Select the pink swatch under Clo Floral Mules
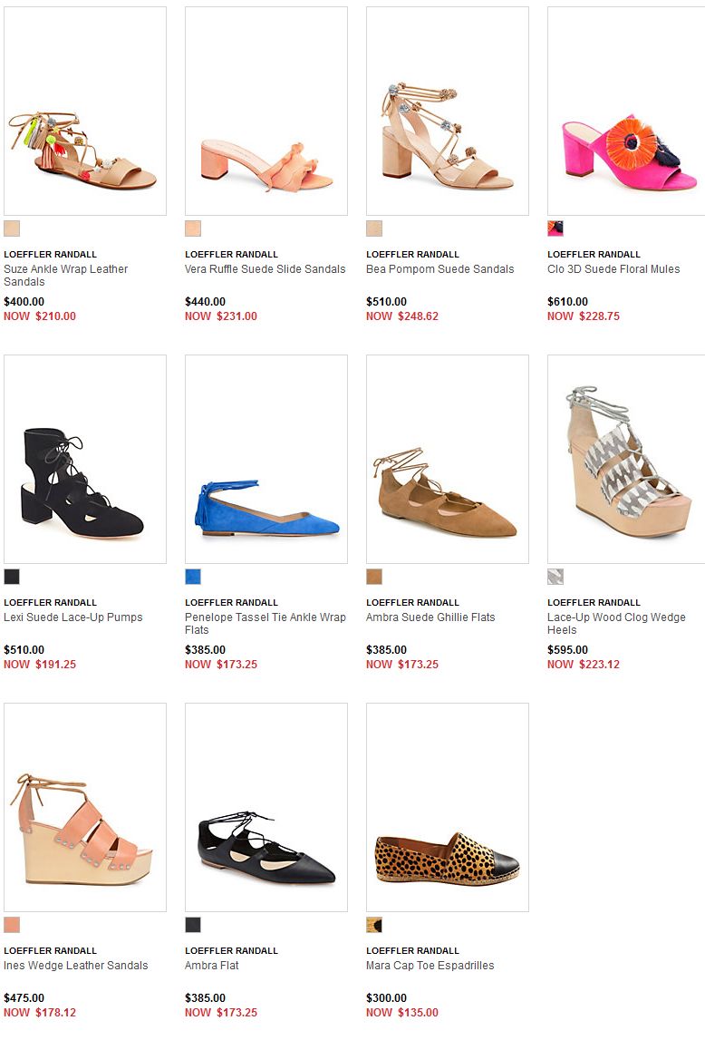Image resolution: width=705 pixels, height=1040 pixels. pos(555,228)
